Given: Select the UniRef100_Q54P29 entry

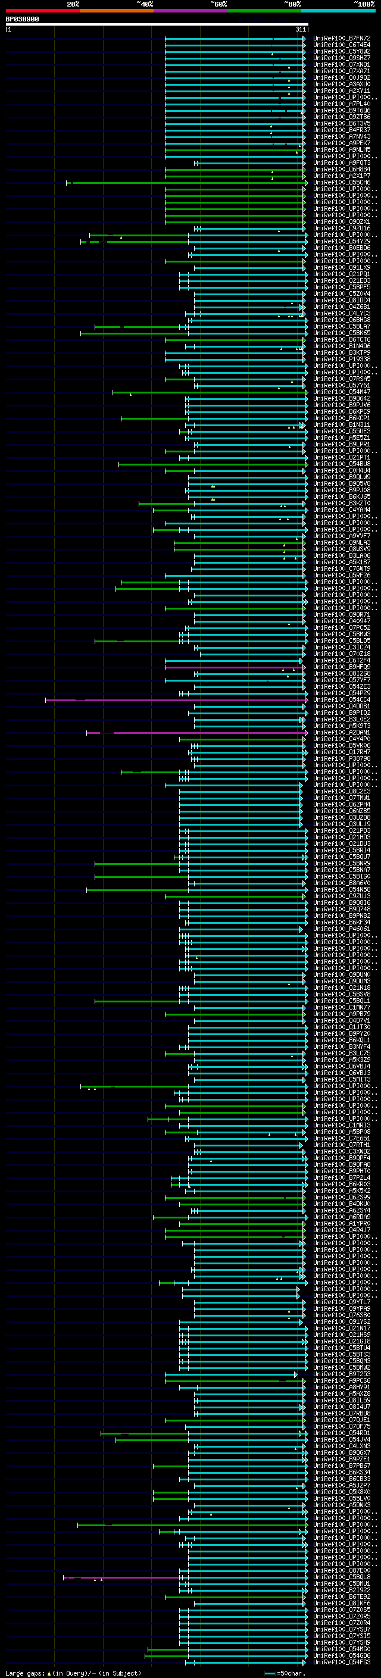Looking at the screenshot, I should pyautogui.click(x=342, y=693).
